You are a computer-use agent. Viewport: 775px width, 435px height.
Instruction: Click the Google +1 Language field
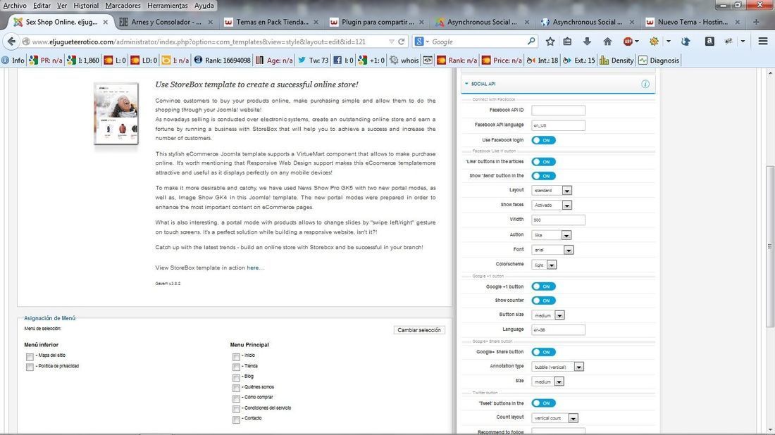click(x=558, y=329)
